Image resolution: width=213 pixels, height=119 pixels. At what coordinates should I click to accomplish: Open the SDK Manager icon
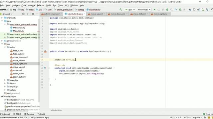207,10
